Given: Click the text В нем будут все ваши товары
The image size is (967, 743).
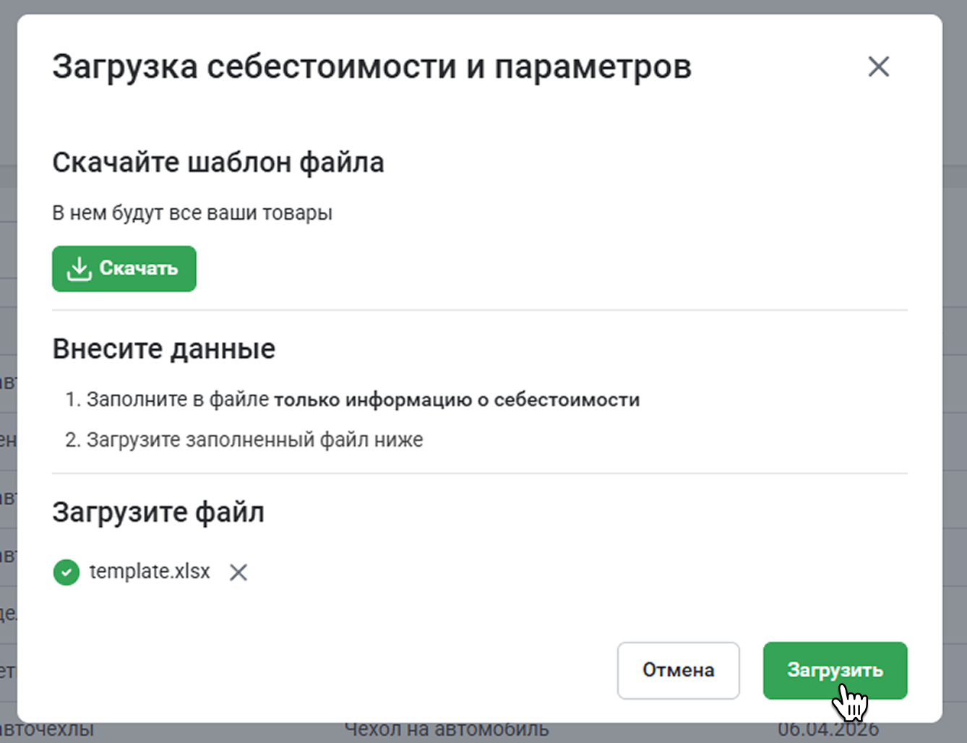Looking at the screenshot, I should coord(192,213).
